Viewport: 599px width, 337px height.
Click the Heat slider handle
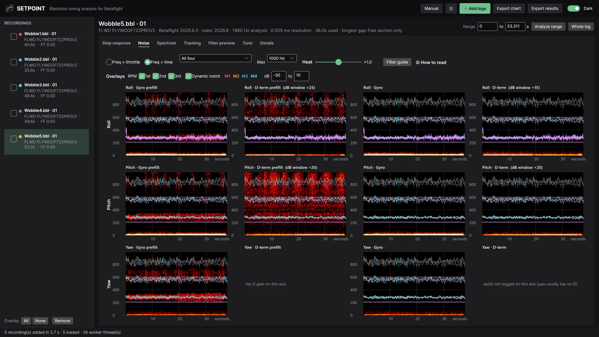point(338,62)
